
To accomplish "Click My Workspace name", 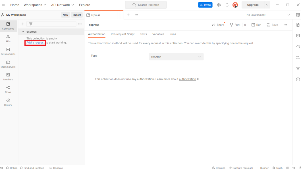I will 16,15.
